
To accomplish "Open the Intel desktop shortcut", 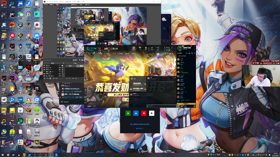I will point(20,100).
